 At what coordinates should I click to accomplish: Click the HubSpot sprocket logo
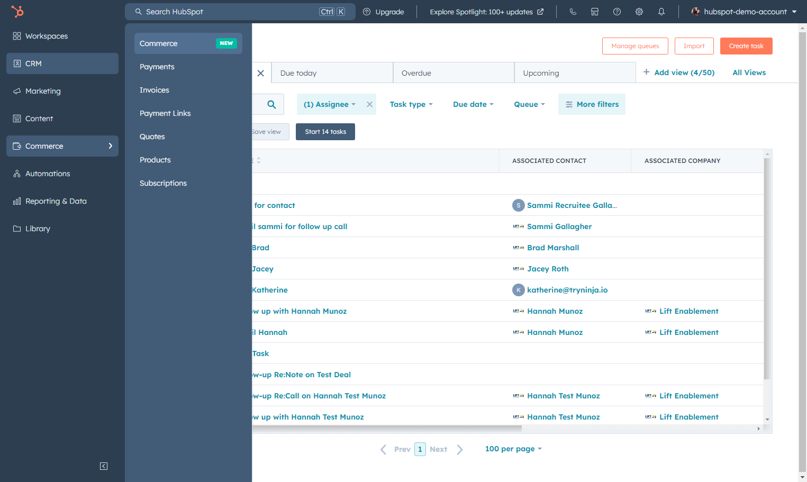point(17,11)
